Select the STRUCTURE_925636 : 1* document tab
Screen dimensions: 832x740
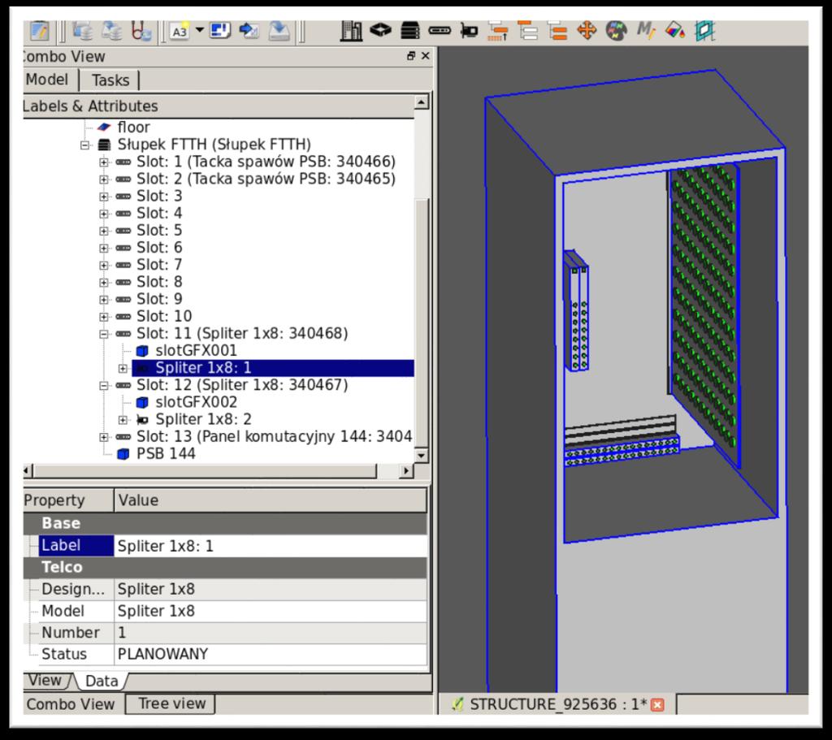[x=557, y=704]
